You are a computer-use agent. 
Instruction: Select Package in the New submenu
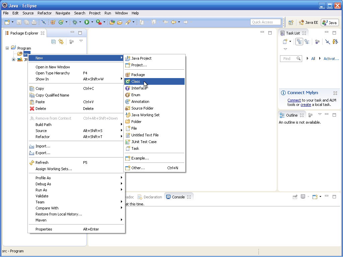tap(154, 75)
